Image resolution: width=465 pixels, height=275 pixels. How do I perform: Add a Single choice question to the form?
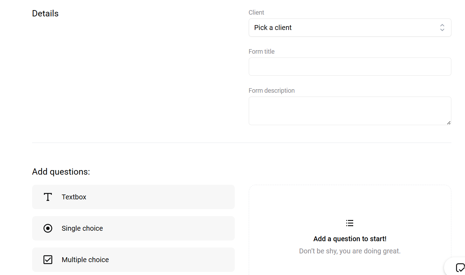[133, 228]
